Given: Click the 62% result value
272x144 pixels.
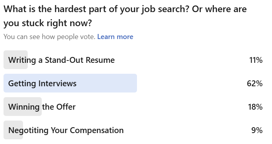Looking at the screenshot, I should point(255,84).
